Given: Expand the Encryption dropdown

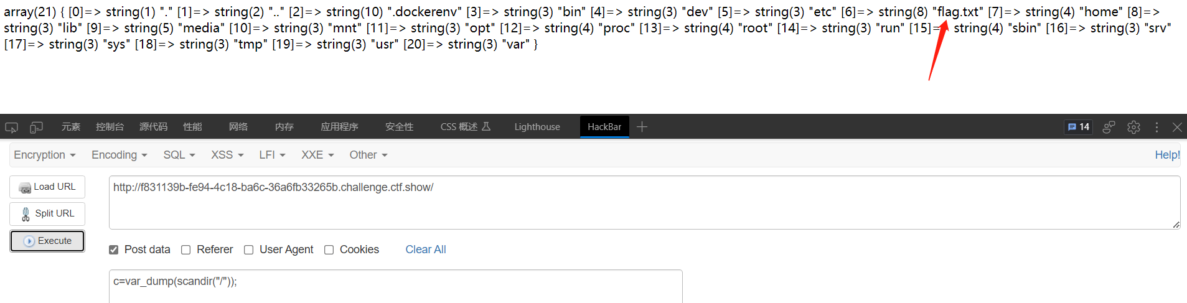Looking at the screenshot, I should click(45, 155).
